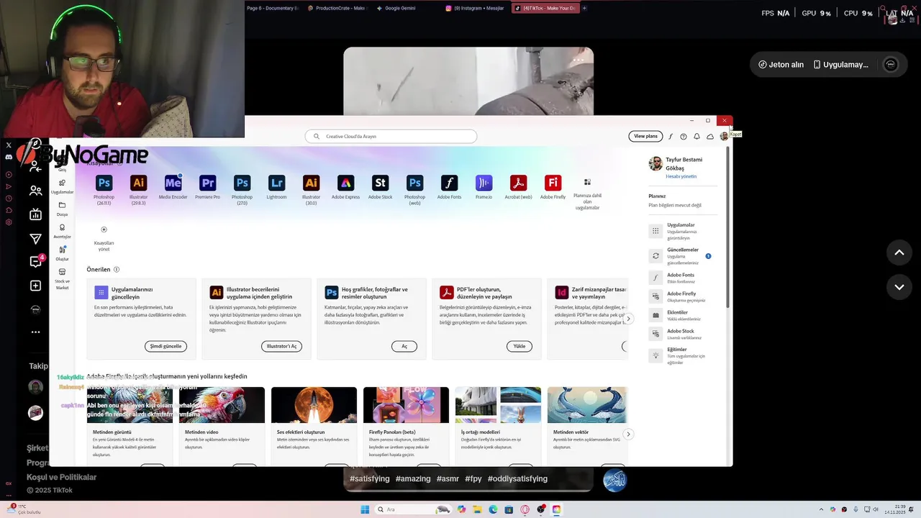
Task: Open Hesabı yönetin link
Action: click(681, 176)
